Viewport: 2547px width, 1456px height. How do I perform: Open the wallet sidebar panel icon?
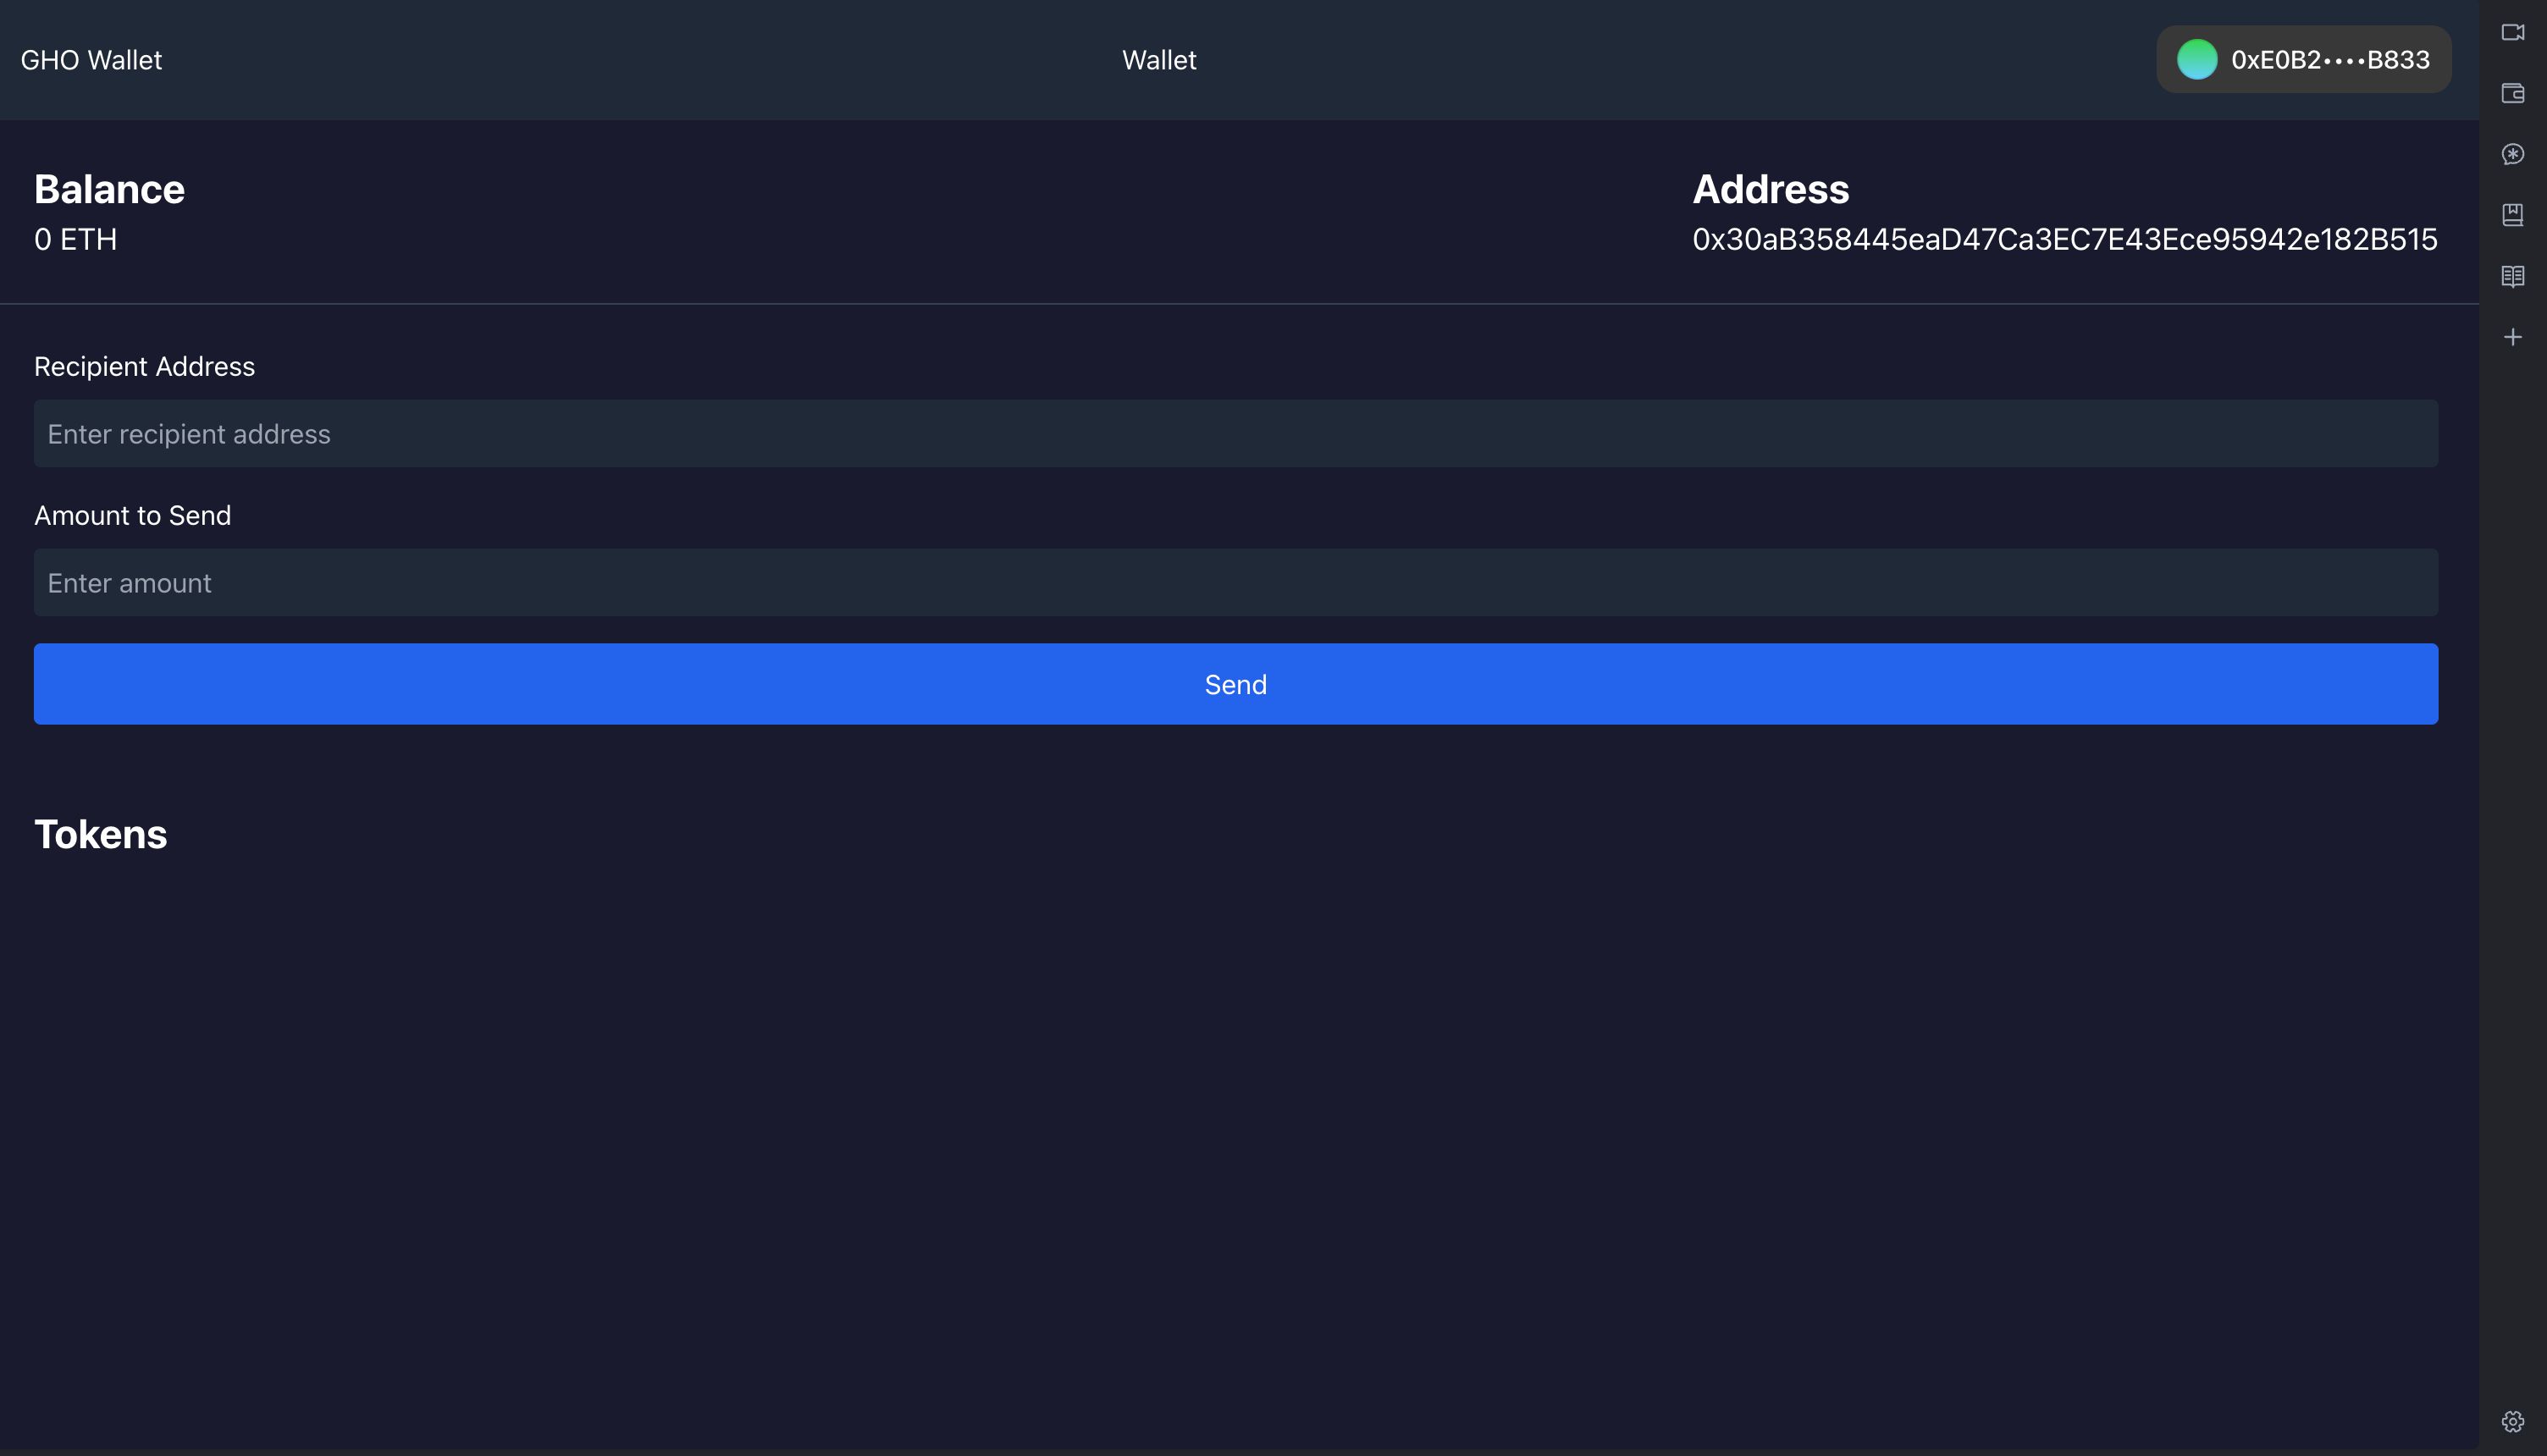(2512, 93)
